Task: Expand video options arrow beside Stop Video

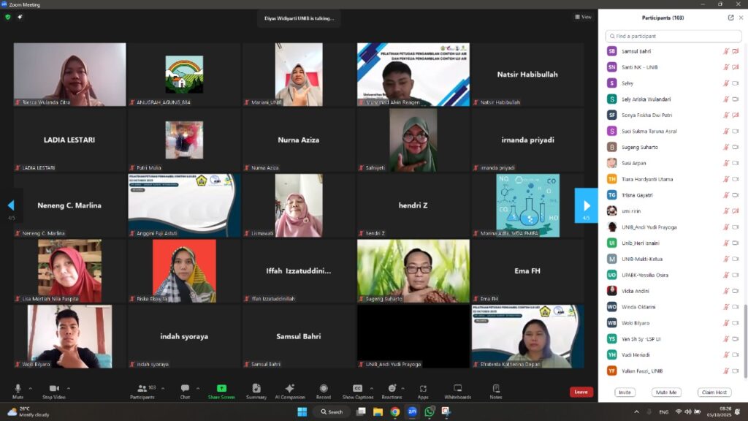Action: [x=69, y=388]
